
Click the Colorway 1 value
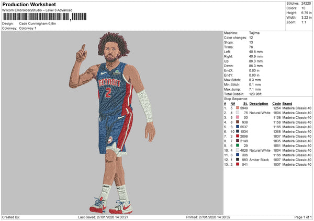click(28, 28)
